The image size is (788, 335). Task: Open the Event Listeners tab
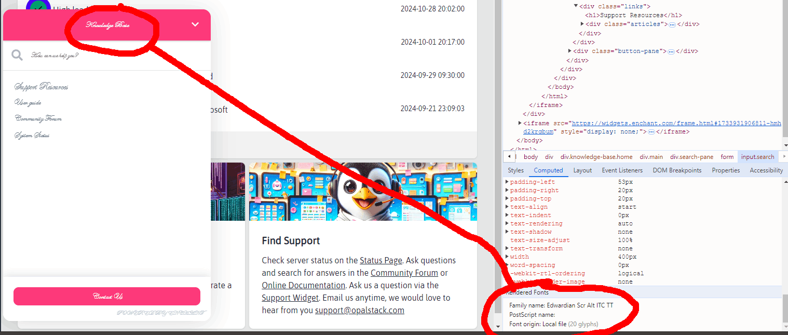point(622,170)
